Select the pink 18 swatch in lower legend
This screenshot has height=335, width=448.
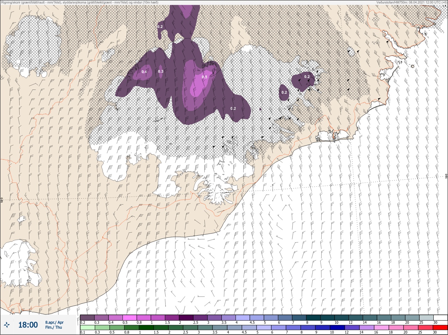(396, 328)
